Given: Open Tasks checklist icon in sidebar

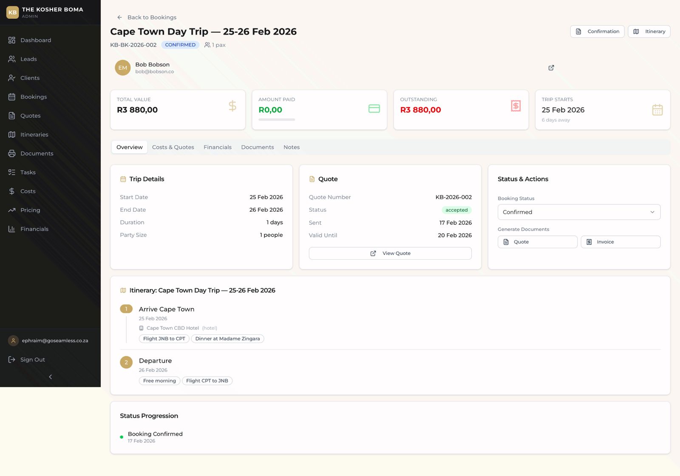Looking at the screenshot, I should [12, 172].
